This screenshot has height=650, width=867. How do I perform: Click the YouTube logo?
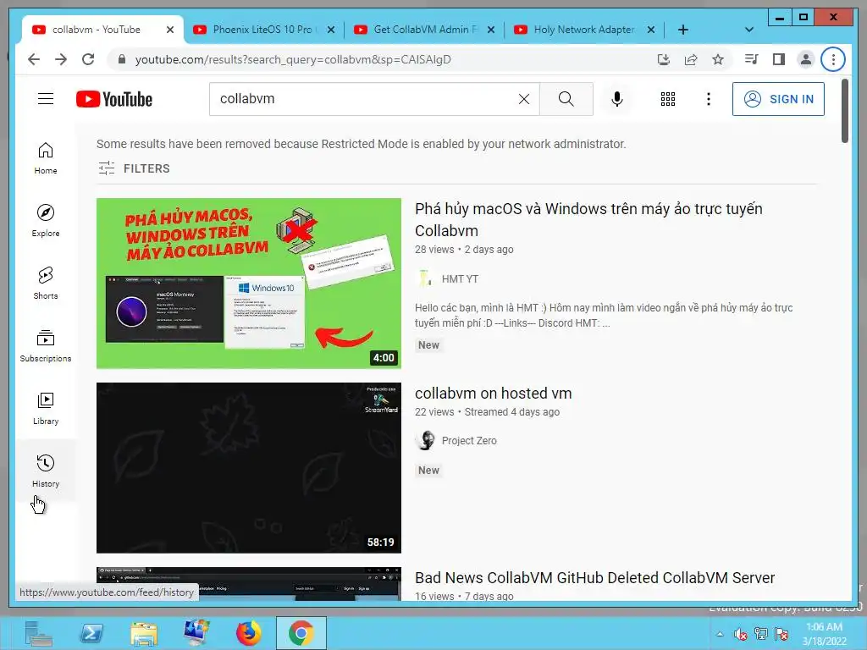[x=114, y=99]
